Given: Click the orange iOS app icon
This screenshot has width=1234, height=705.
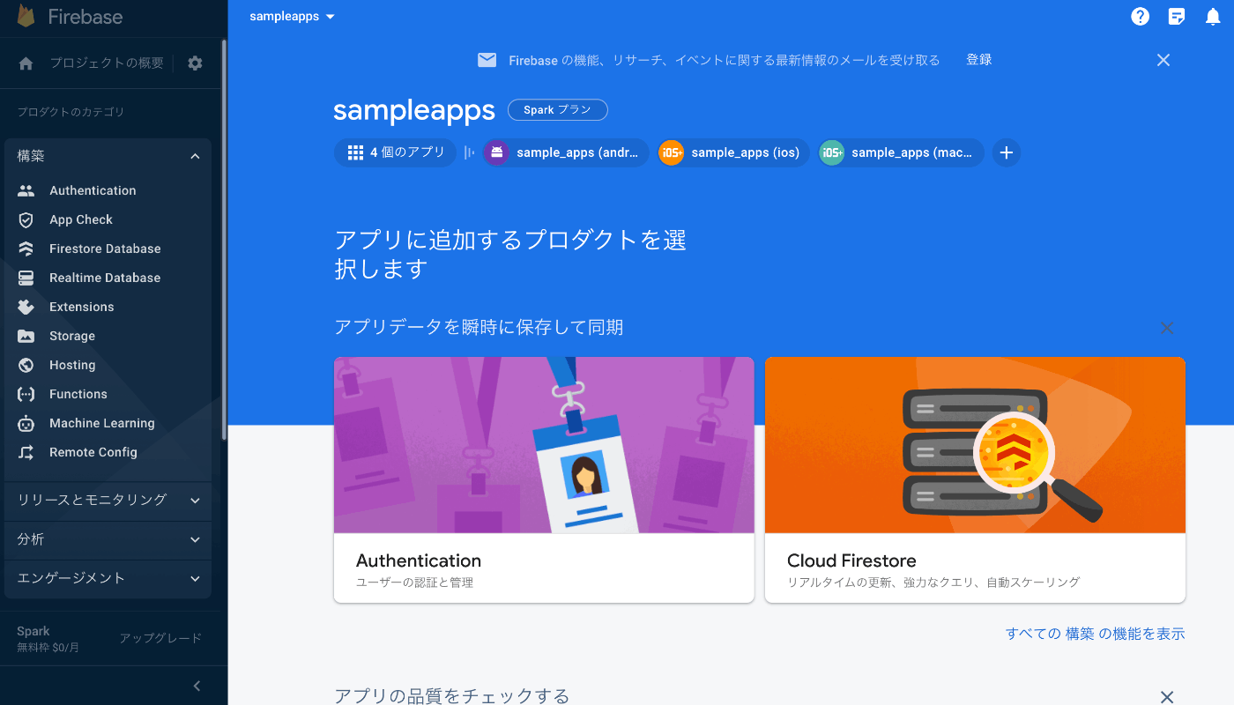Looking at the screenshot, I should click(672, 152).
